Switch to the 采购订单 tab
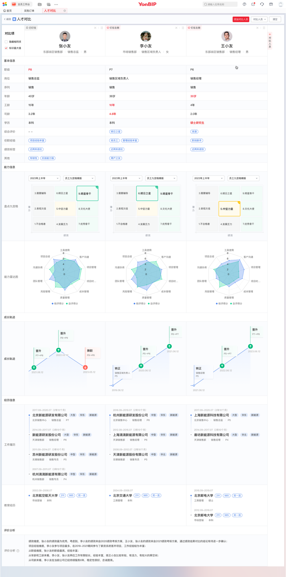 click(x=29, y=11)
